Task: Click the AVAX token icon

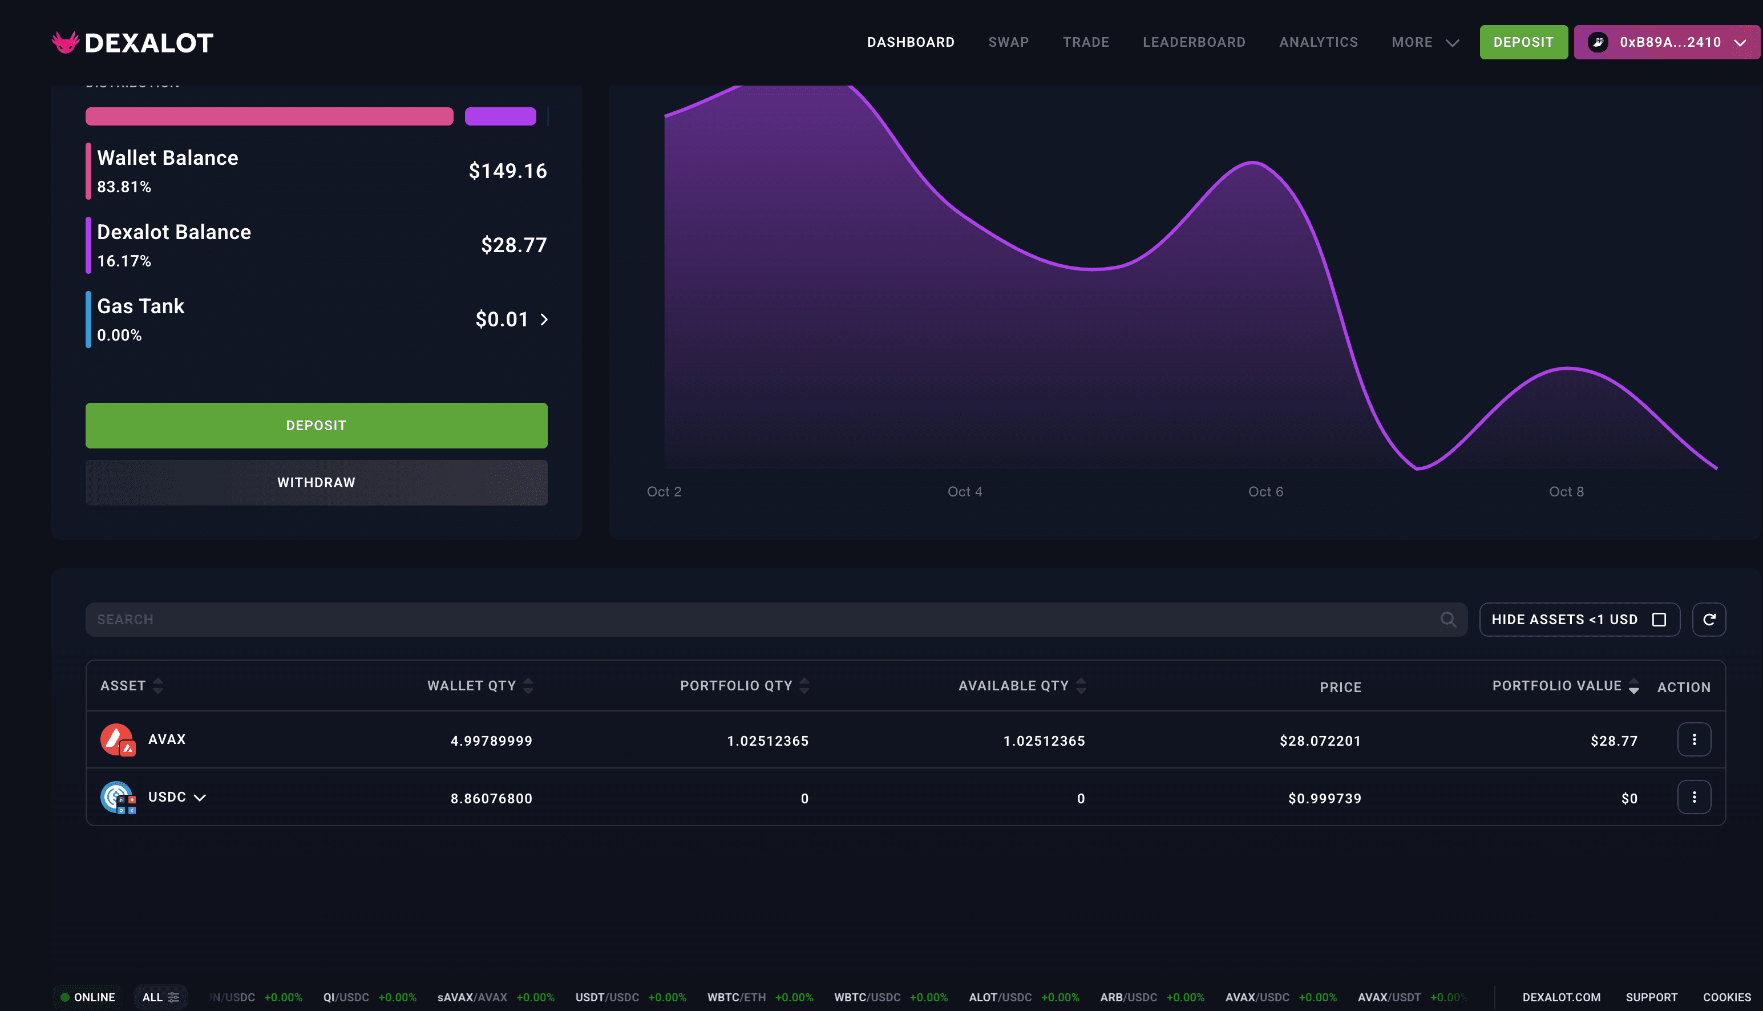Action: pyautogui.click(x=116, y=739)
